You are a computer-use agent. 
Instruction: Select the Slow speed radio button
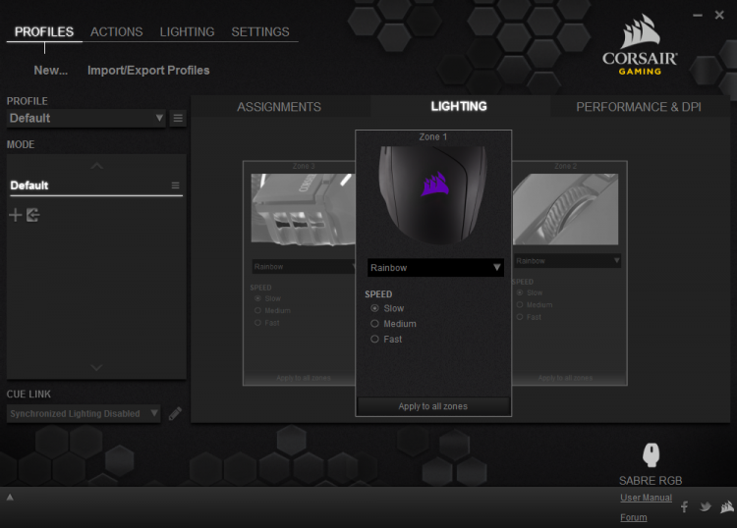(374, 308)
